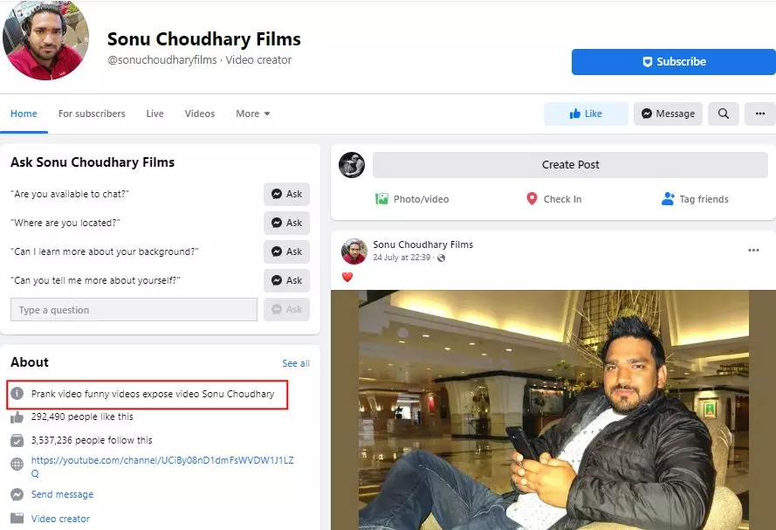The width and height of the screenshot is (776, 530).
Task: Choose the Check In option
Action: (553, 199)
